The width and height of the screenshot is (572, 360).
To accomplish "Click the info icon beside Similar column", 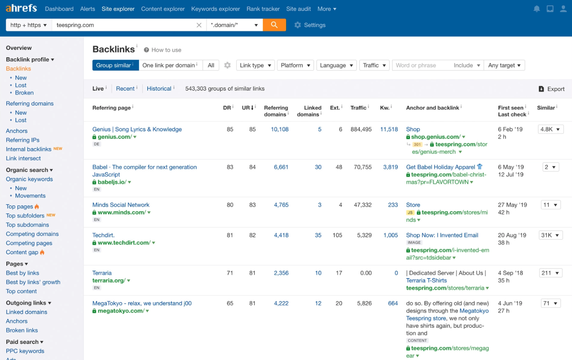I will (x=557, y=106).
